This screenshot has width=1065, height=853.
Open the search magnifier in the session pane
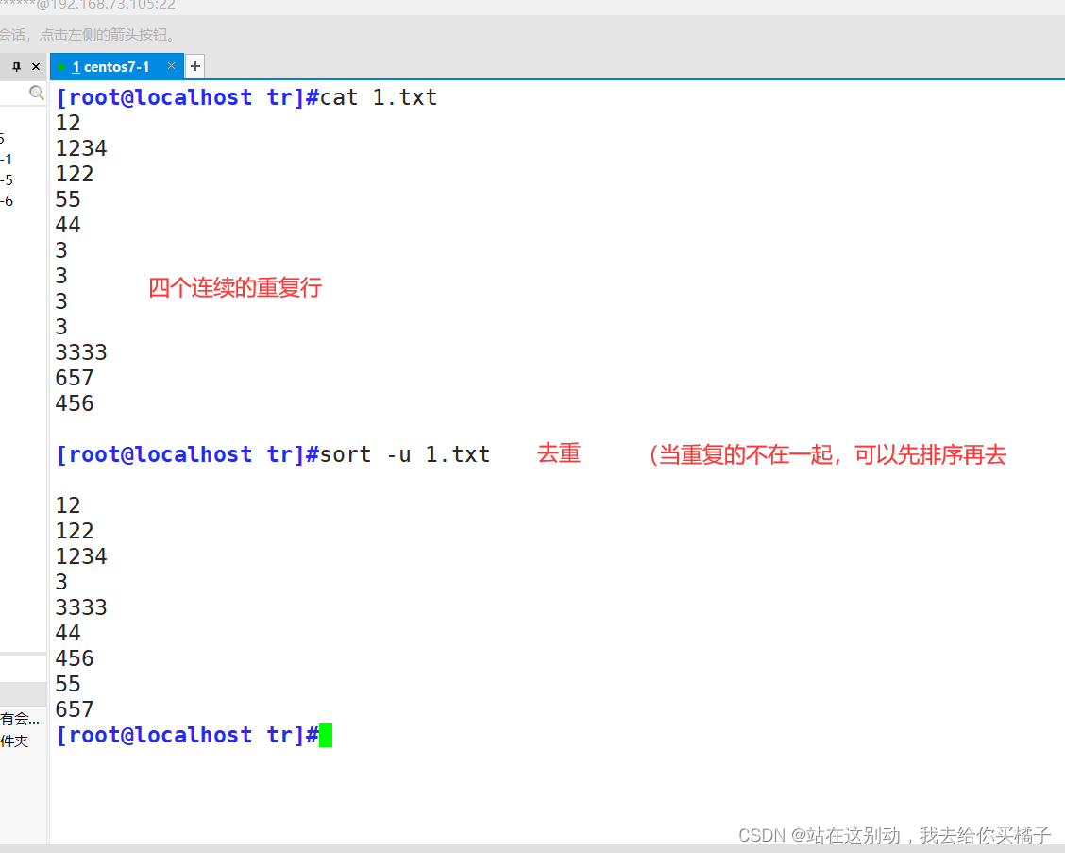[36, 93]
